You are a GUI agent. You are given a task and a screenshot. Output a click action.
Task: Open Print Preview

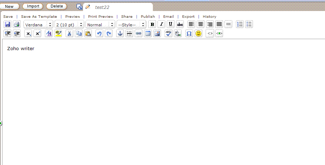(100, 17)
